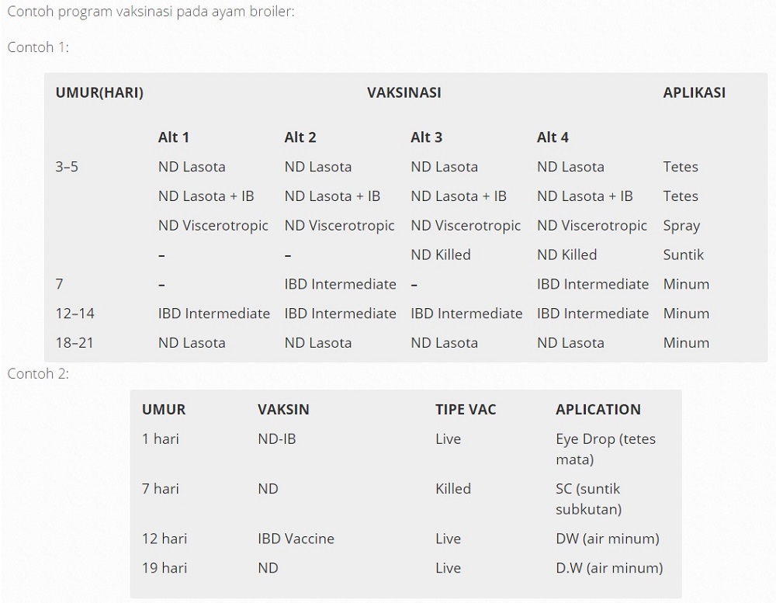
Task: Click the Spray application cell
Action: [x=681, y=226]
